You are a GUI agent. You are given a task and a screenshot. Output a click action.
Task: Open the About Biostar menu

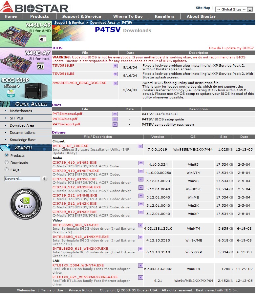tap(201, 16)
